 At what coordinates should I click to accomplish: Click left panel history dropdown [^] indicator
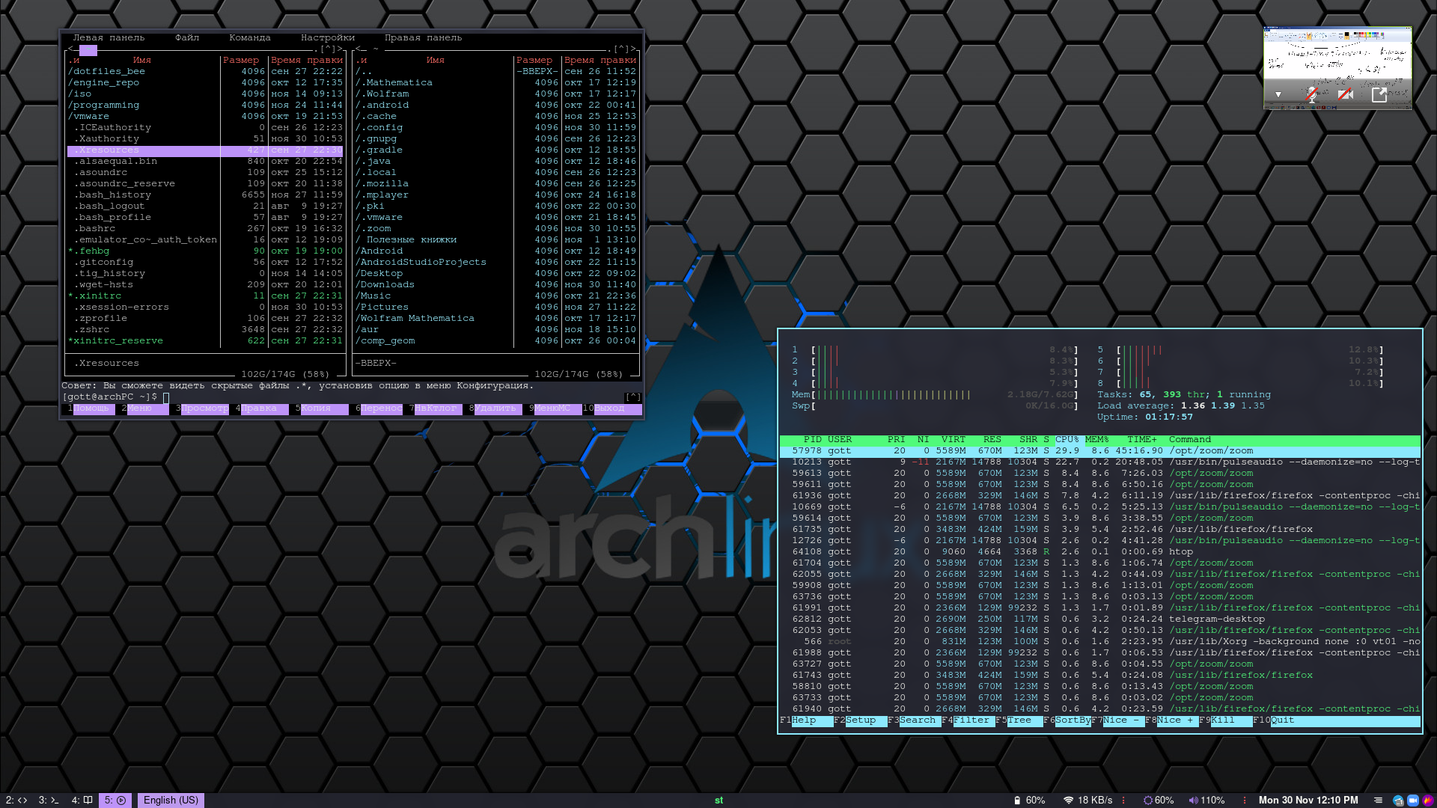pos(327,49)
